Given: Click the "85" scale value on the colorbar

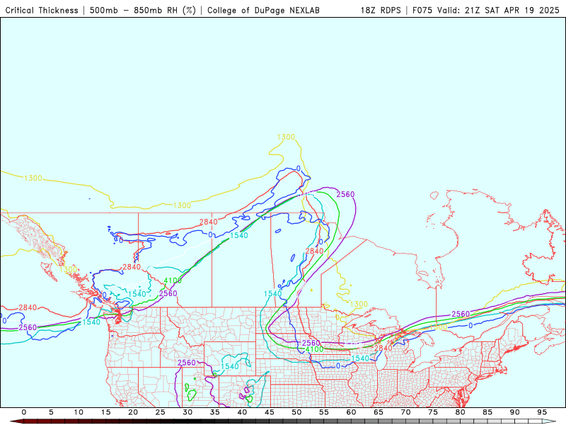Looking at the screenshot, I should click(x=487, y=412).
